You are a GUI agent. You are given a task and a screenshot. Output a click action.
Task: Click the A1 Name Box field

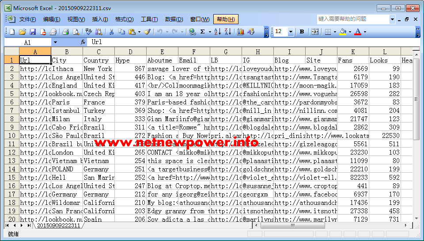(x=28, y=42)
